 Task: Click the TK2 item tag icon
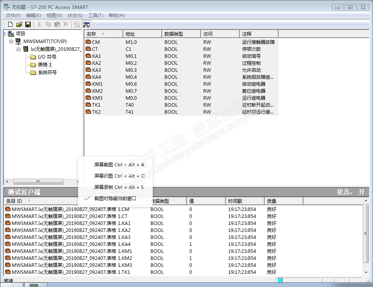click(88, 112)
